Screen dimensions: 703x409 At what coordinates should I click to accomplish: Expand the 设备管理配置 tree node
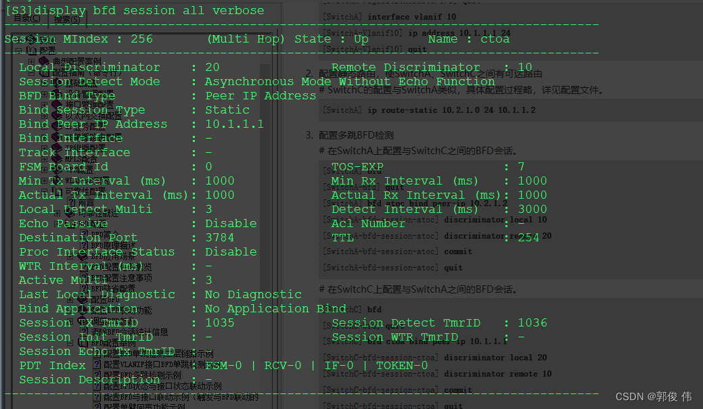45,94
